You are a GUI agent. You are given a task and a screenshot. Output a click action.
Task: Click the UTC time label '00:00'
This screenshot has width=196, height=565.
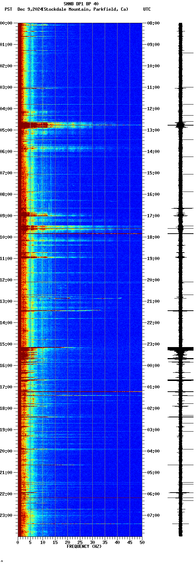pyautogui.click(x=153, y=366)
